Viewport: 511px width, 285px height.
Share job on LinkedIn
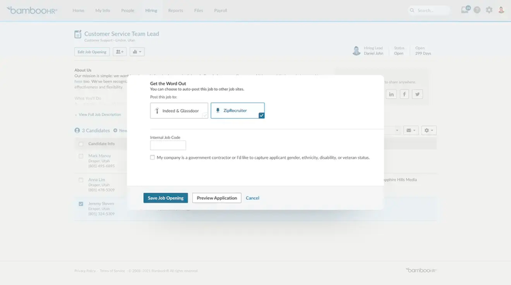(x=391, y=94)
